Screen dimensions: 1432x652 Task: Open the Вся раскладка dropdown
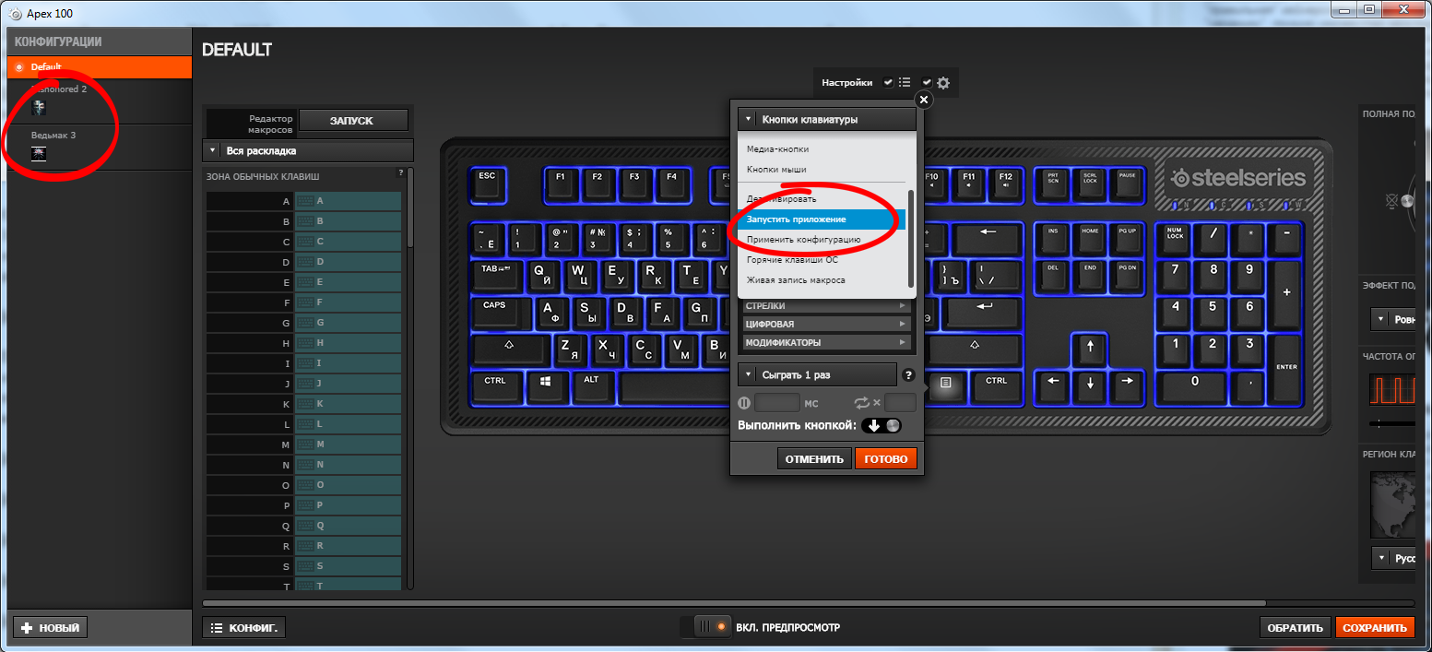pos(308,150)
